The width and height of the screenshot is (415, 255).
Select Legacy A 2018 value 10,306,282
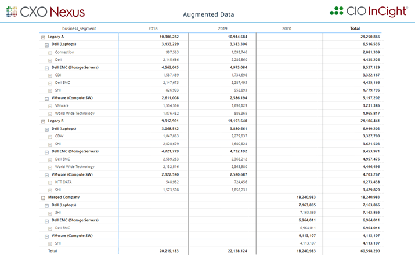(169, 37)
